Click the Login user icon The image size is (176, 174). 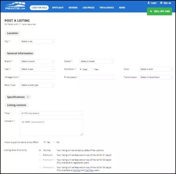point(149,3)
